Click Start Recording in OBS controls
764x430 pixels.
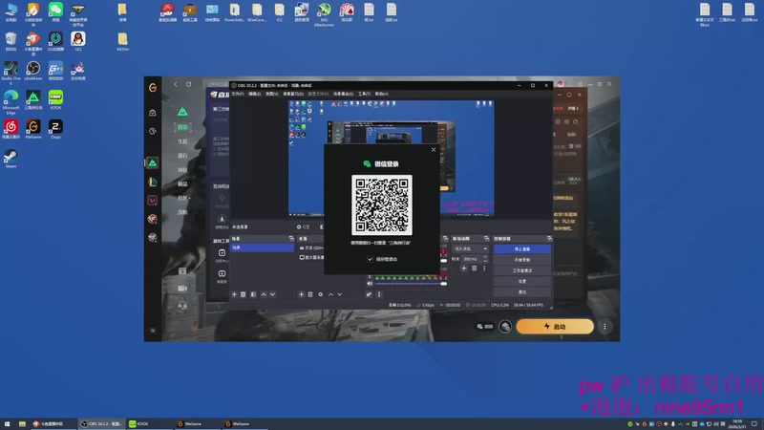(x=521, y=260)
